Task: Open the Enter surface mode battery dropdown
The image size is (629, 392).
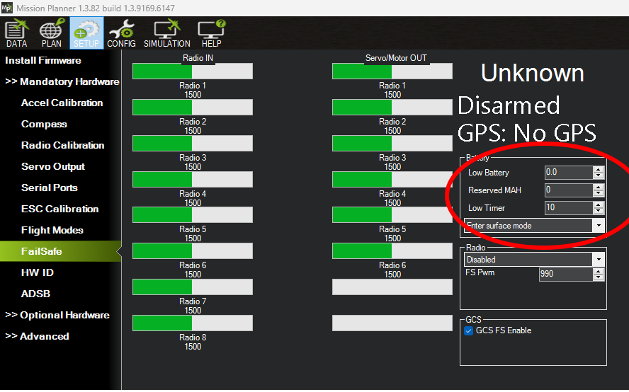Action: [534, 226]
